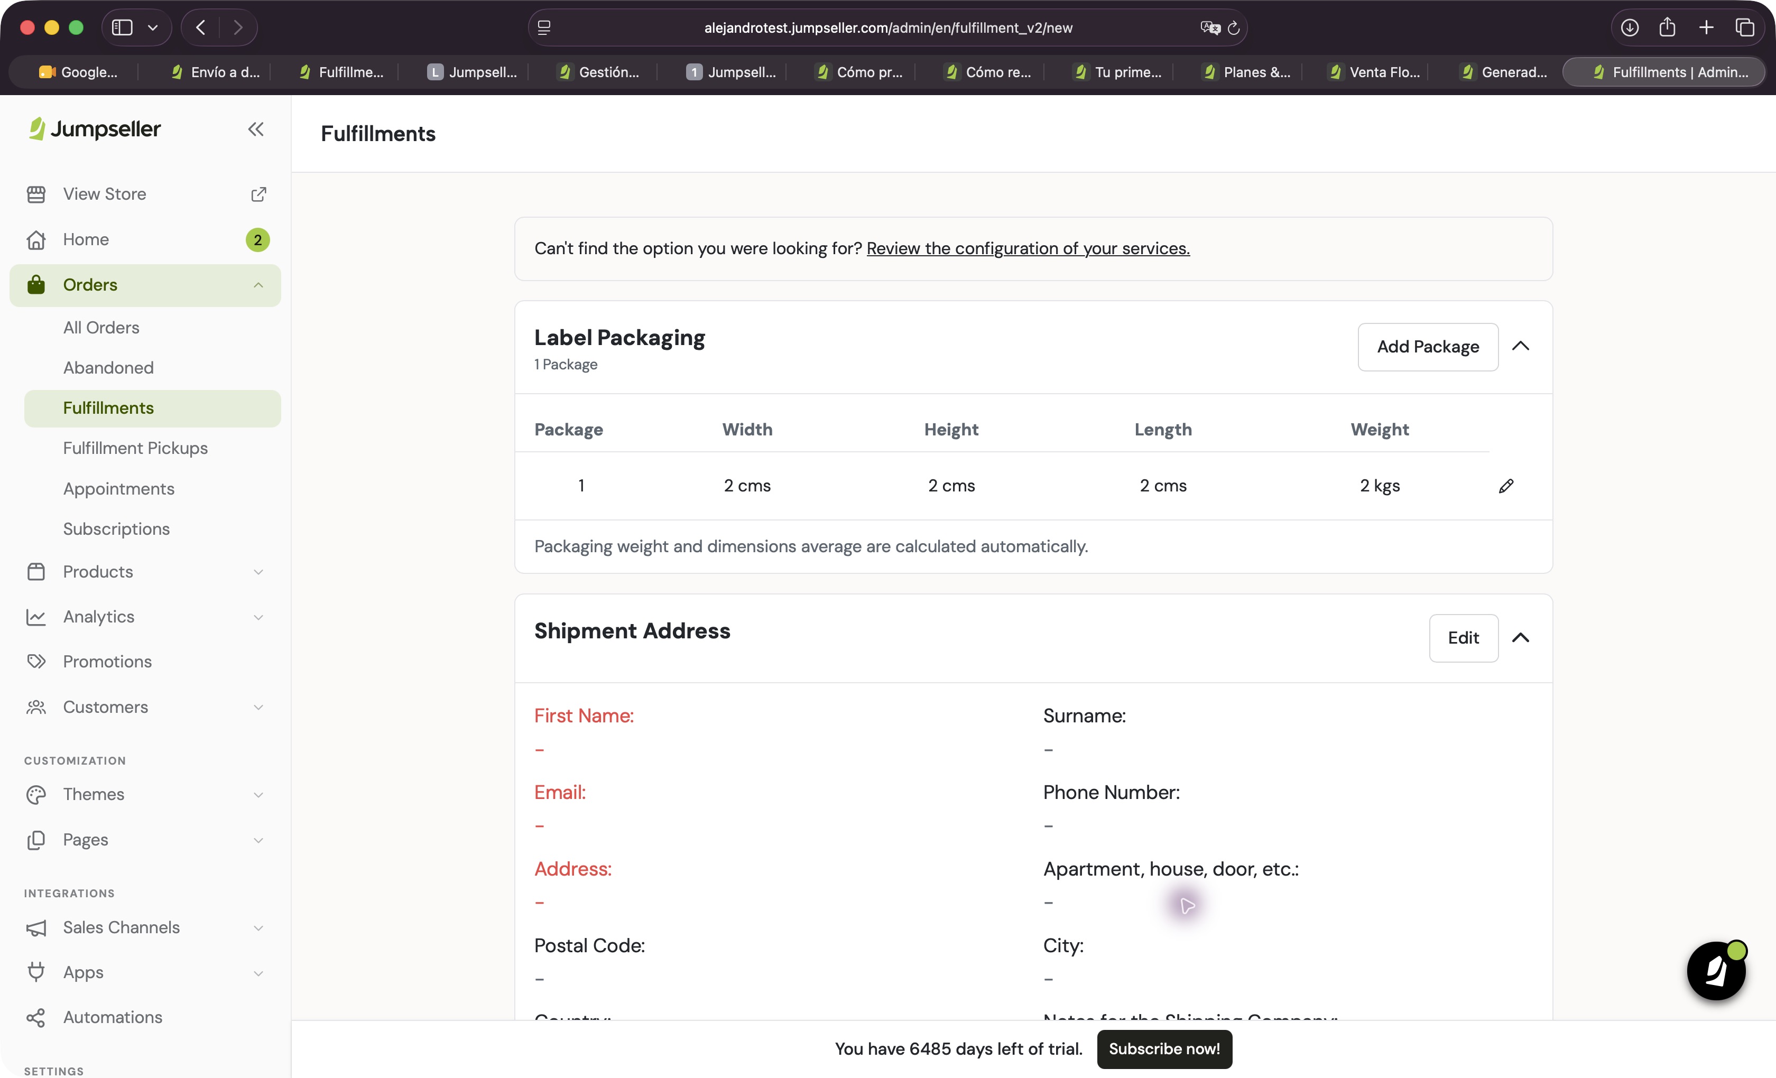Open Appointments in sidebar
This screenshot has height=1078, width=1776.
[x=119, y=489]
